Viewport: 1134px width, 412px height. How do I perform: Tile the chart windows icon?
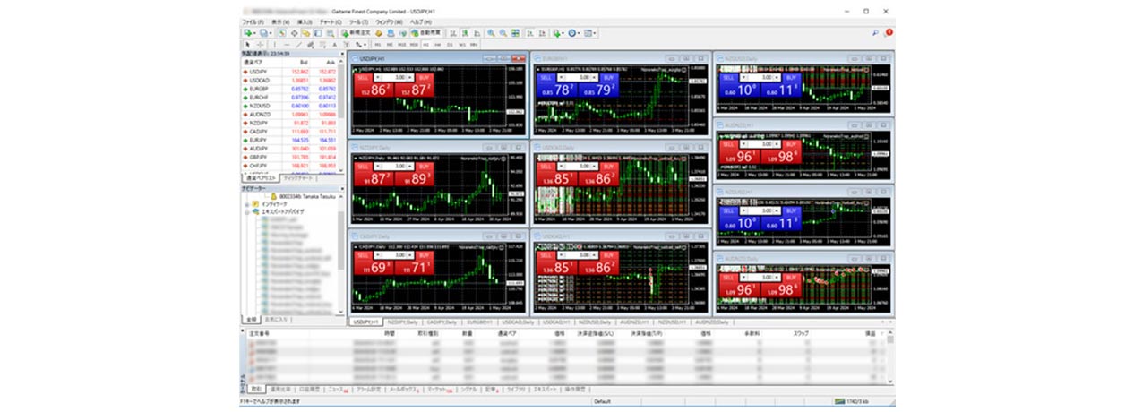click(515, 33)
